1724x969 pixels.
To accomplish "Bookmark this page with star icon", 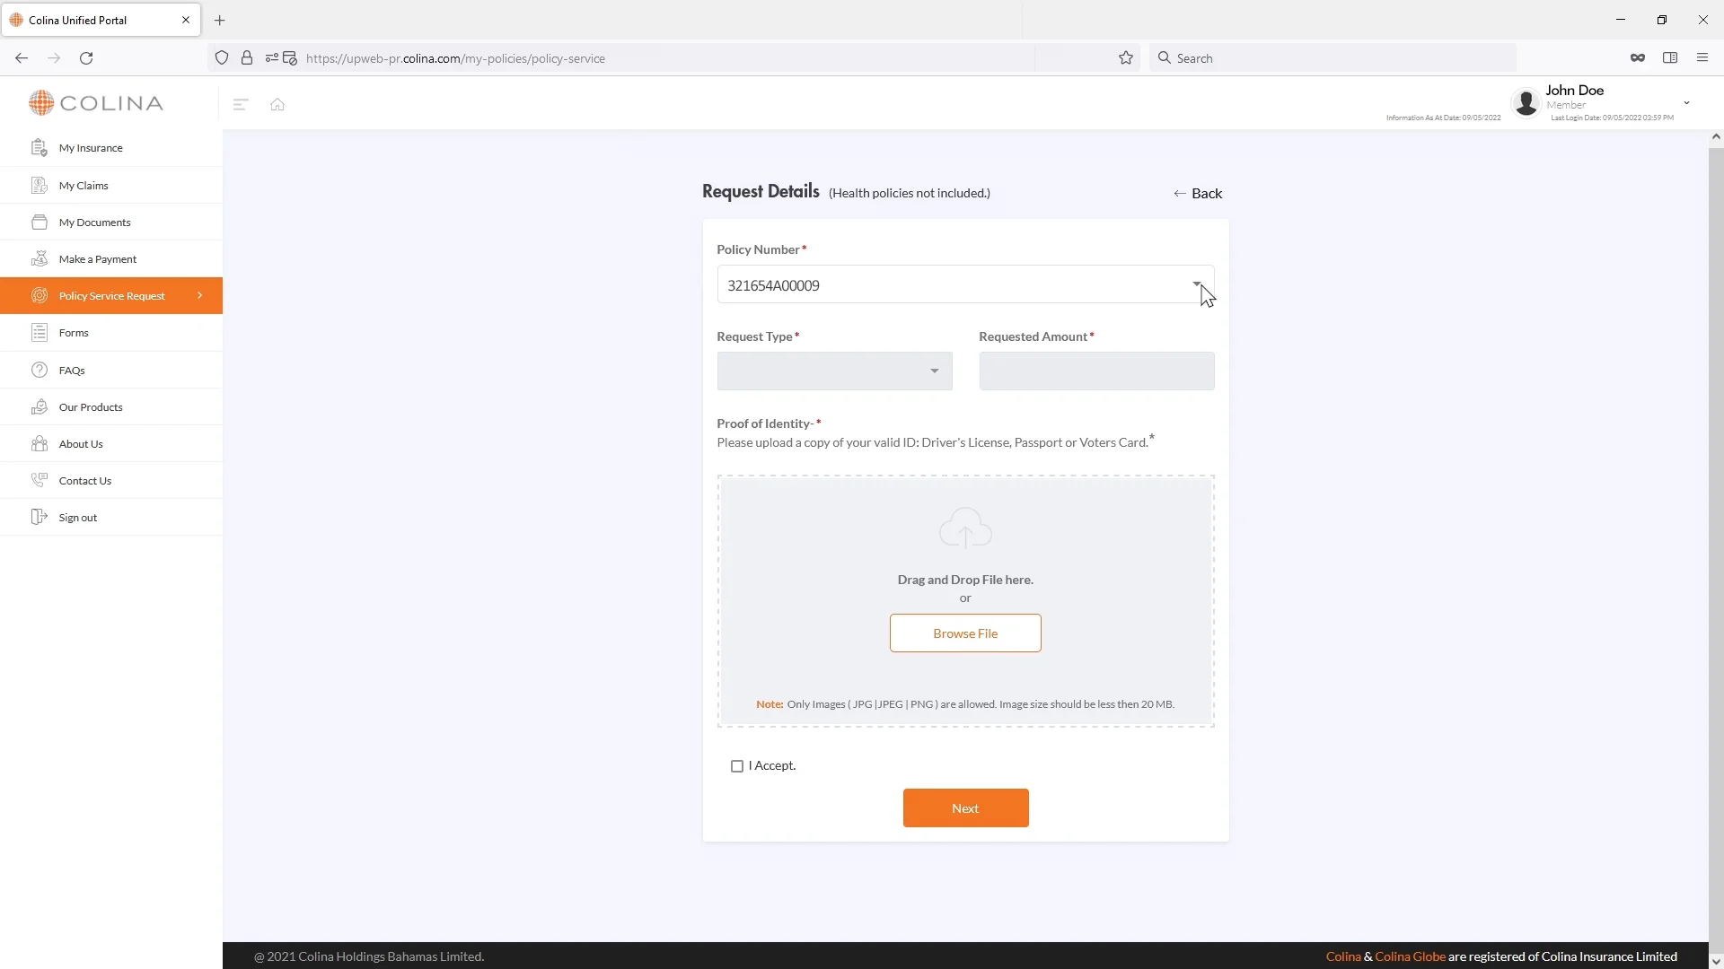I will (1126, 58).
